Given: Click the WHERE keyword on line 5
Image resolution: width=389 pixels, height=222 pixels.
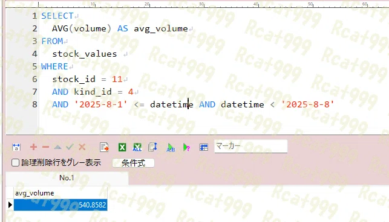Looking at the screenshot, I should (54, 66).
